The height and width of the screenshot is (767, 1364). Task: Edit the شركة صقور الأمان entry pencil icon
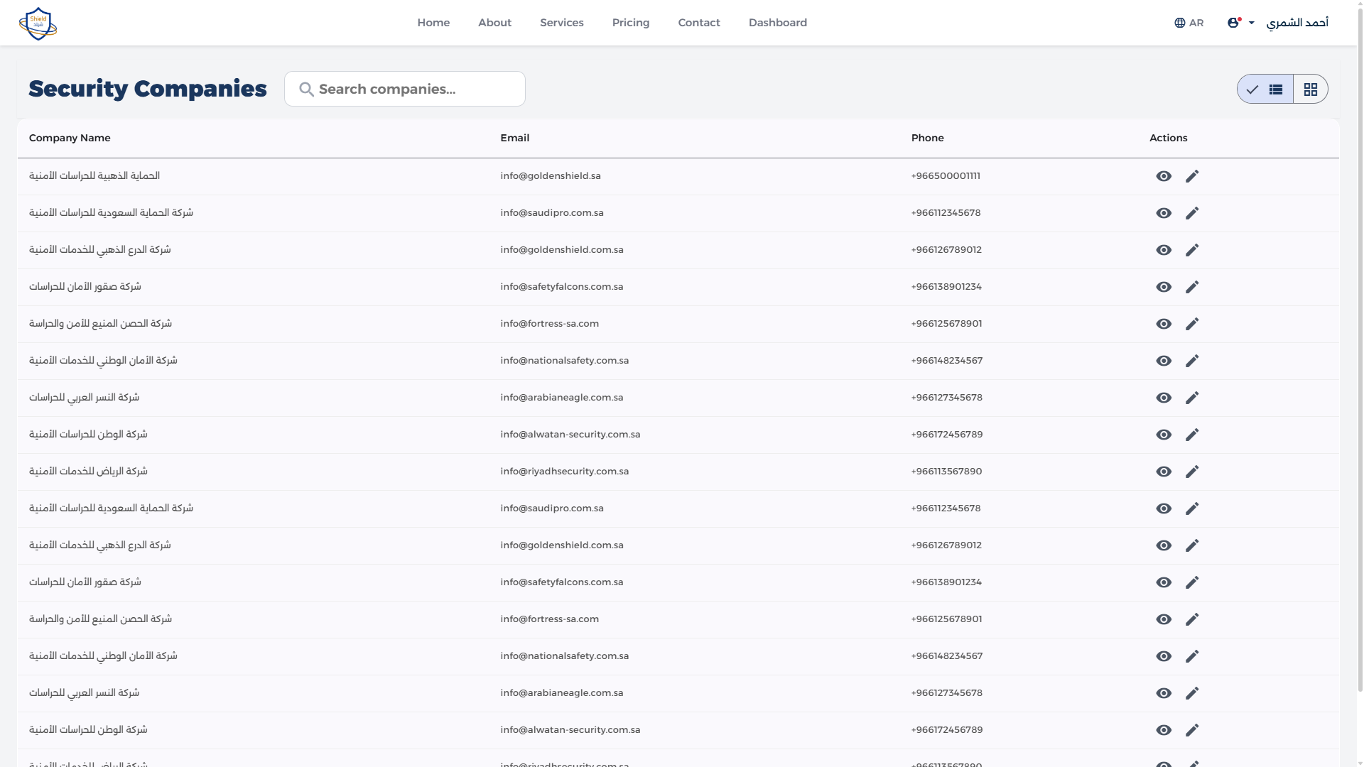[1193, 287]
